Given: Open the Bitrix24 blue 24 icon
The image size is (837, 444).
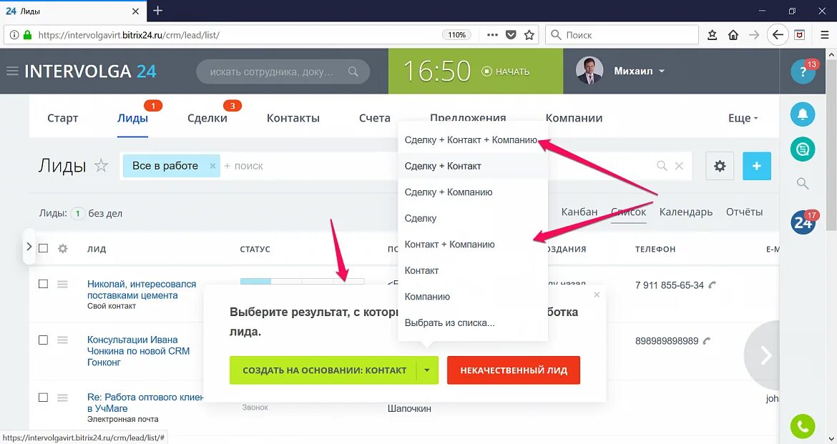Looking at the screenshot, I should click(803, 222).
